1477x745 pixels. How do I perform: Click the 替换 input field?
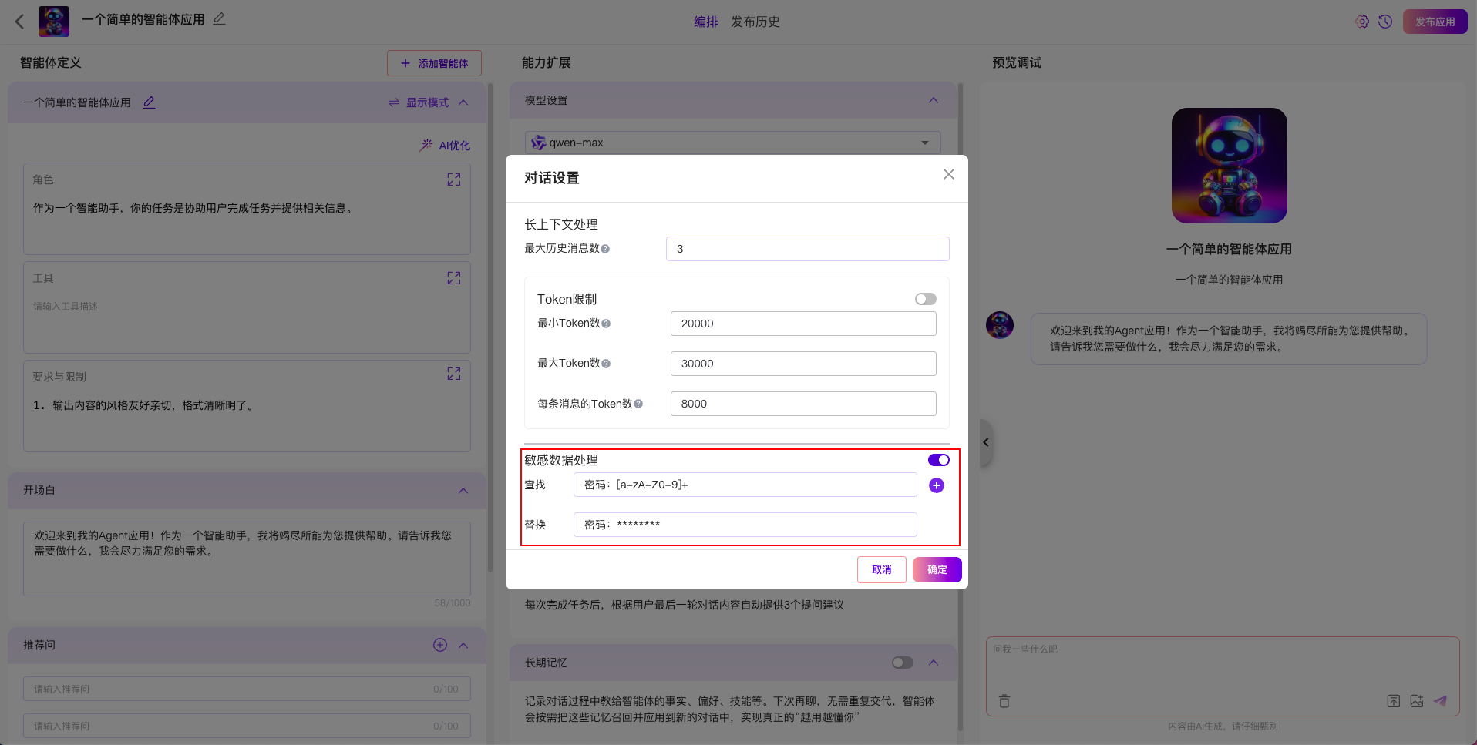pos(745,525)
